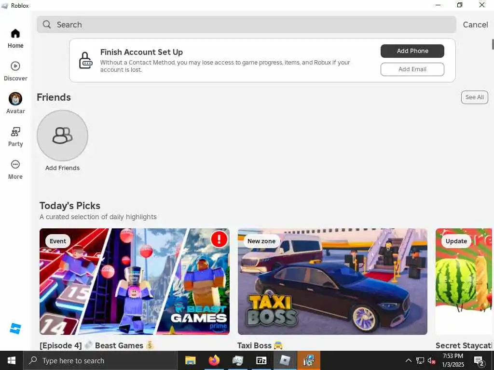
Task: Restore down the Roblox window
Action: (460, 5)
